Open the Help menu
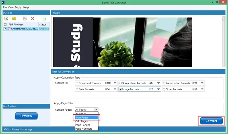 26,7
